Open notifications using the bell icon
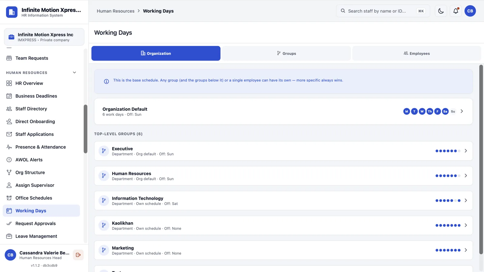484x272 pixels. coord(456,11)
